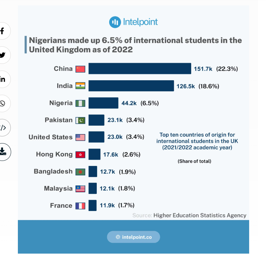Share the chart via WhatsApp
The image size is (266, 257).
pyautogui.click(x=3, y=103)
